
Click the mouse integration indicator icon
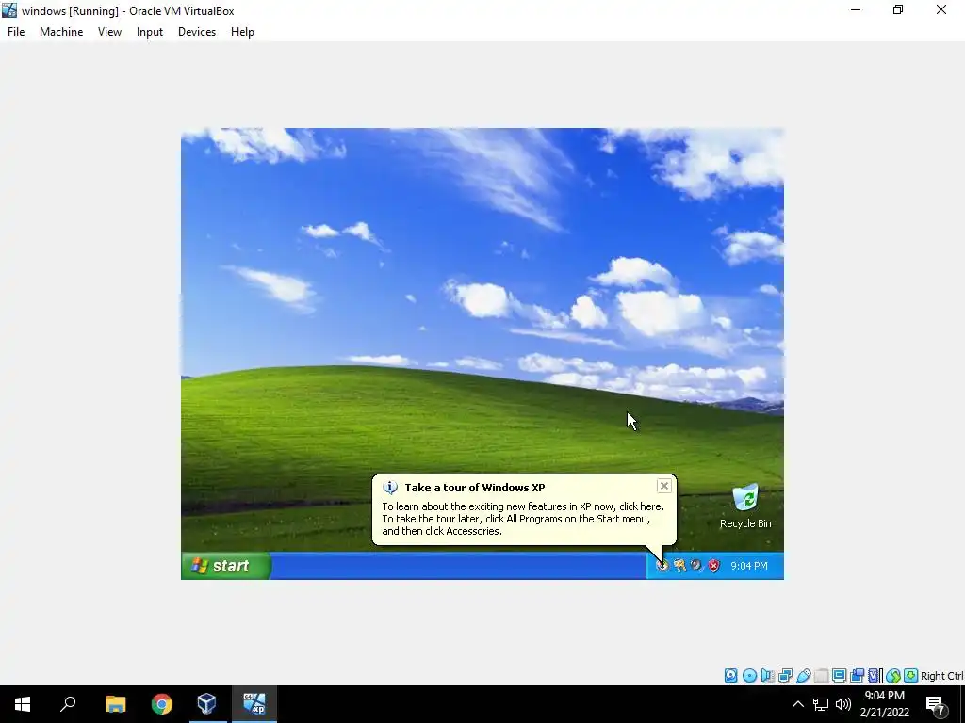(x=893, y=676)
